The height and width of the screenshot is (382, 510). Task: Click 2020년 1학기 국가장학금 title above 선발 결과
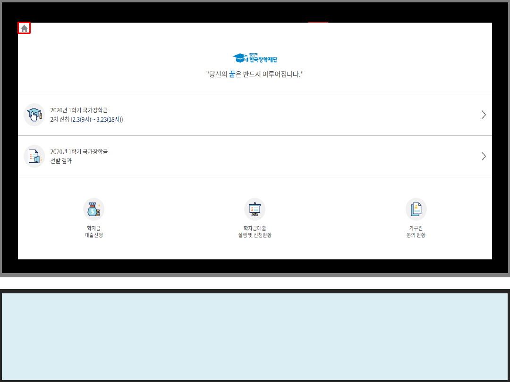(x=79, y=152)
